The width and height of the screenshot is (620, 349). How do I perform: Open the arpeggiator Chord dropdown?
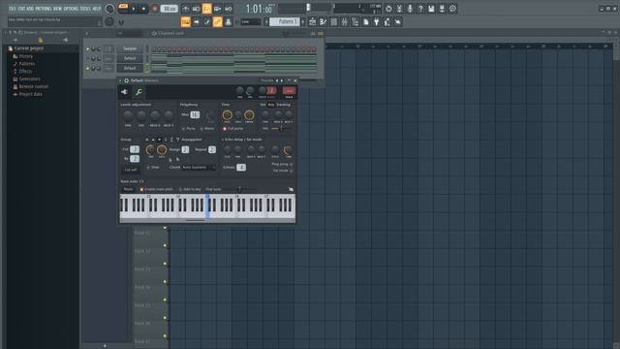click(x=199, y=168)
